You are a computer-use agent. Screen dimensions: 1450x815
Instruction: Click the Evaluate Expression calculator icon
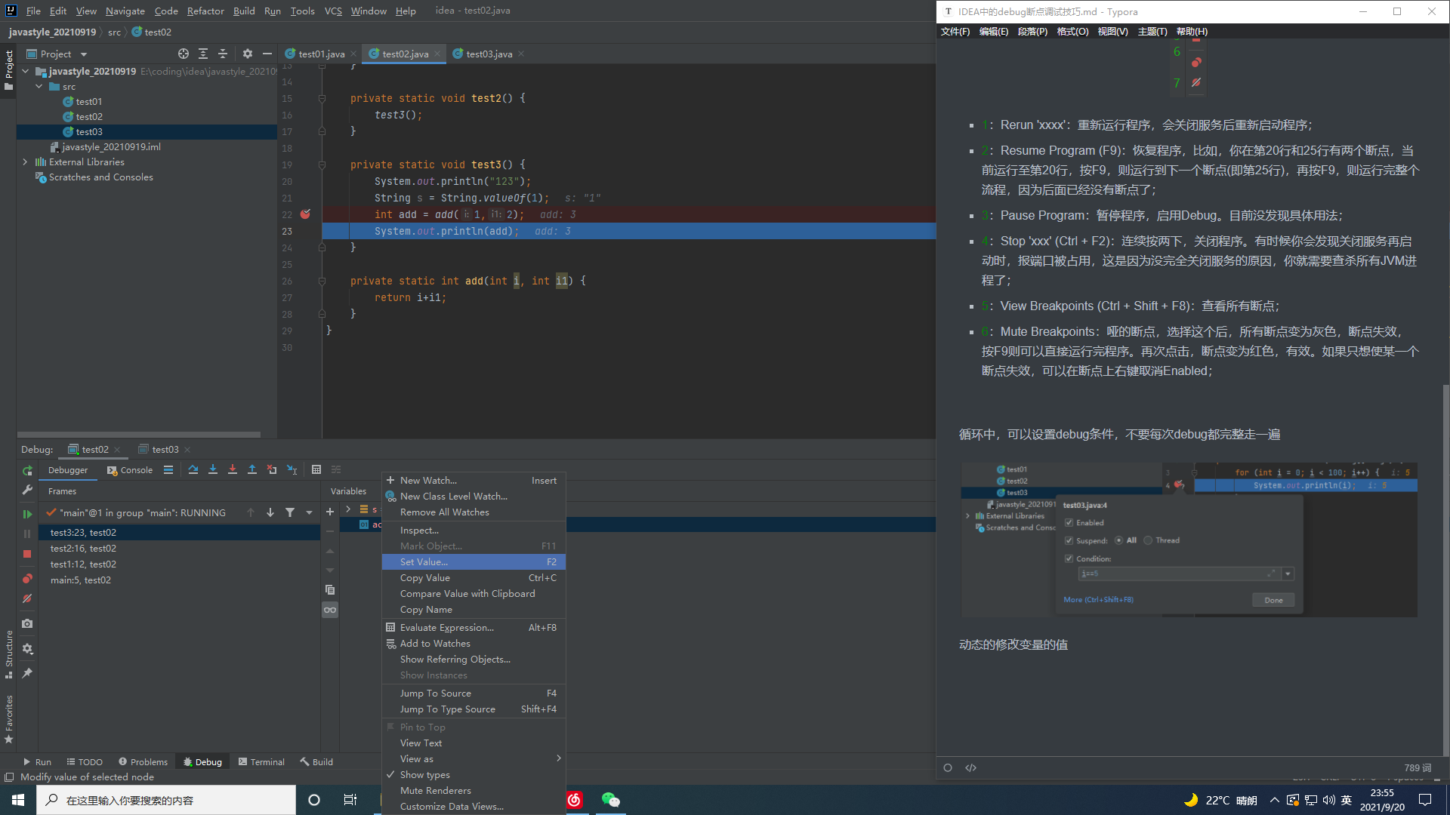click(316, 470)
